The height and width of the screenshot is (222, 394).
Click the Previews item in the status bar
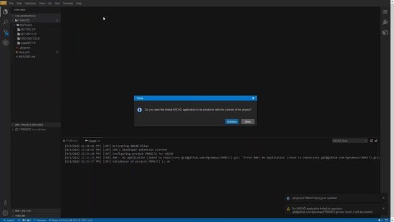(x=40, y=220)
